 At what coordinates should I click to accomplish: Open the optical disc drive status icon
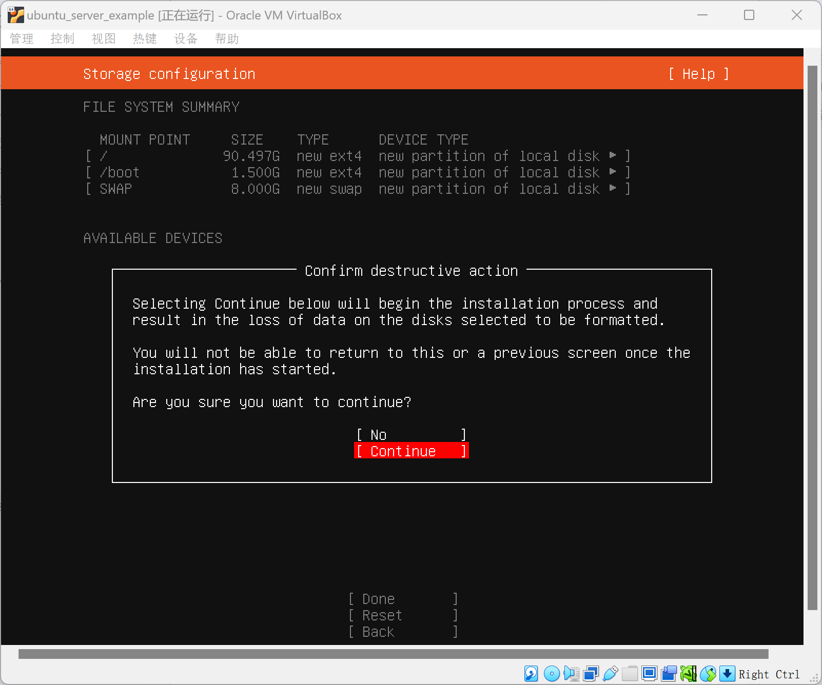coord(552,673)
